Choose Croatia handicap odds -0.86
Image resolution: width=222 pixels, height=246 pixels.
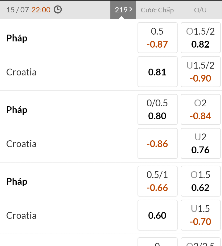[x=157, y=143]
